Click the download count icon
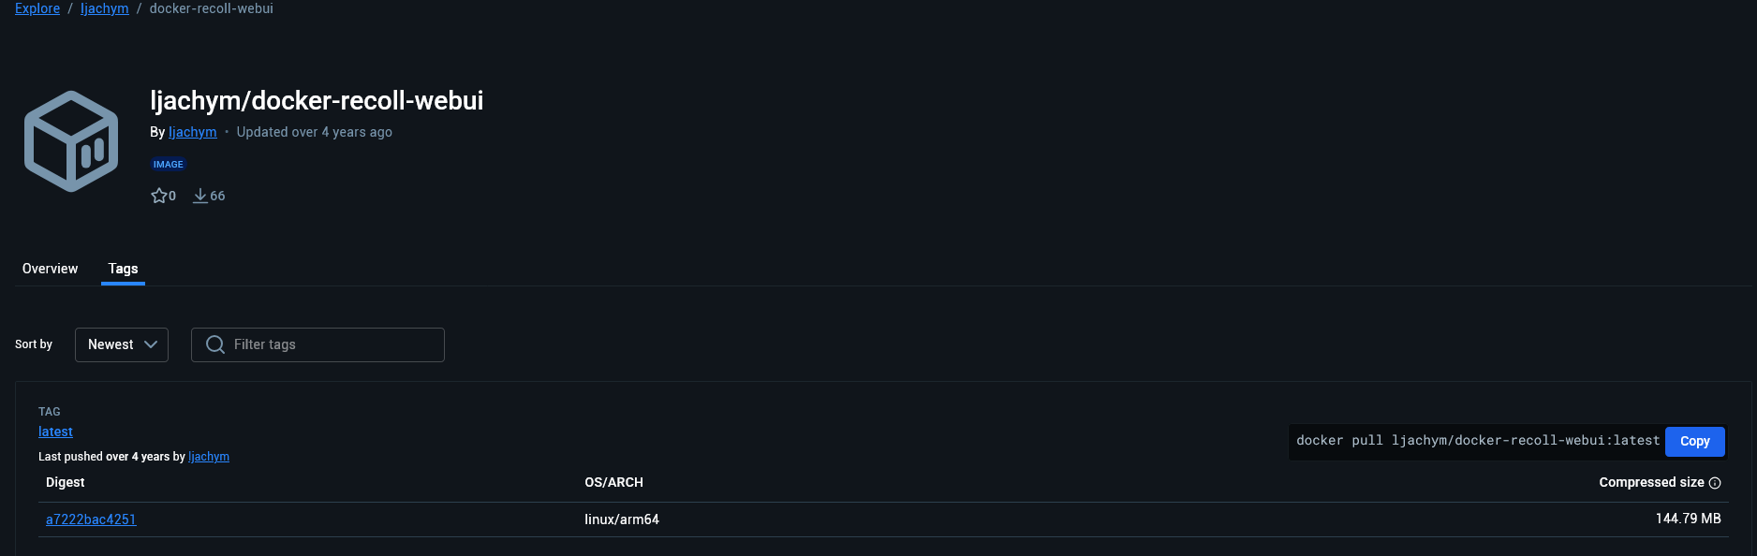This screenshot has height=556, width=1757. click(200, 196)
